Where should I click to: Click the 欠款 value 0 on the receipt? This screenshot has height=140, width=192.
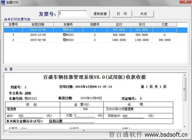(x=75, y=115)
